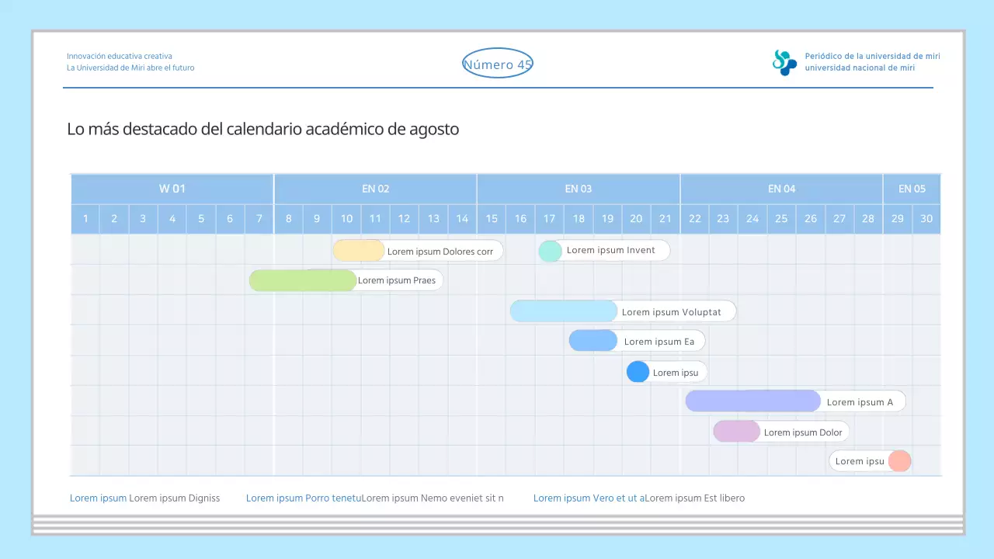Click day 30 in the calendar header
Screen dimensions: 994x559
click(926, 219)
